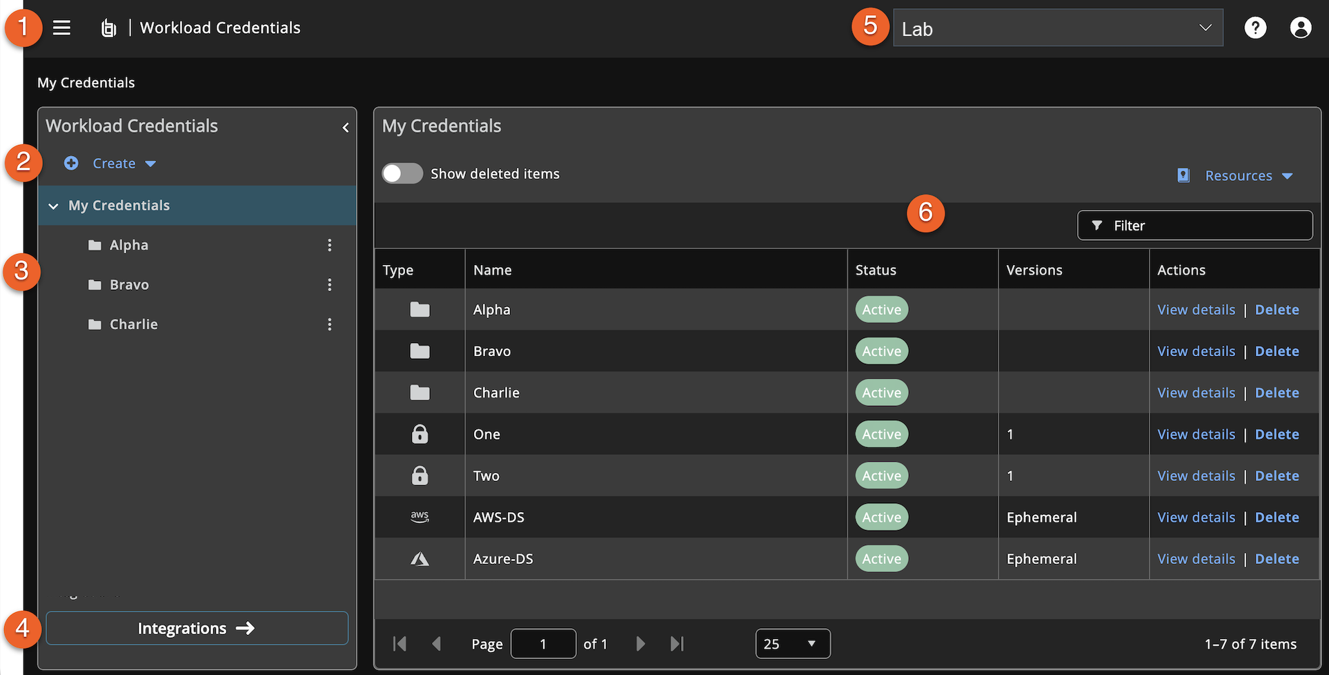Click the My Credentials breadcrumb
The image size is (1329, 675).
pos(86,83)
